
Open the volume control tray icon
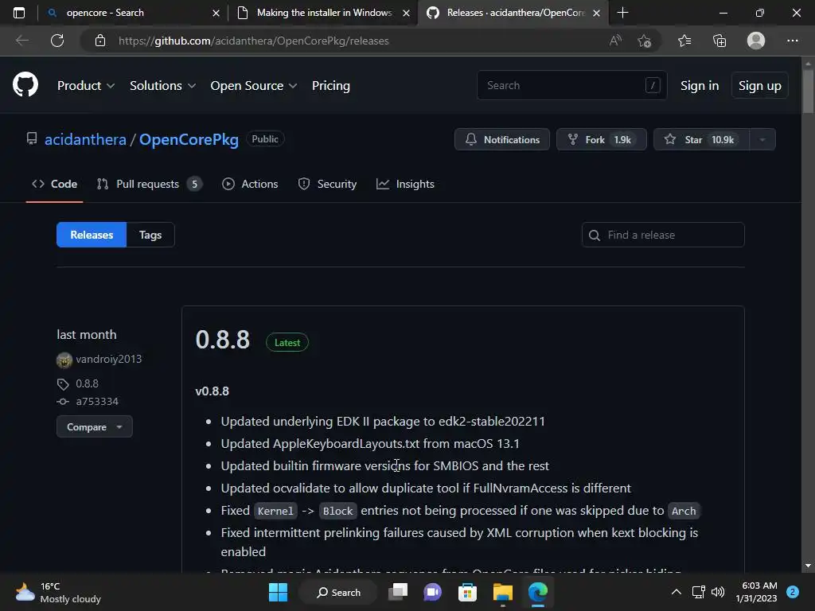tap(718, 592)
